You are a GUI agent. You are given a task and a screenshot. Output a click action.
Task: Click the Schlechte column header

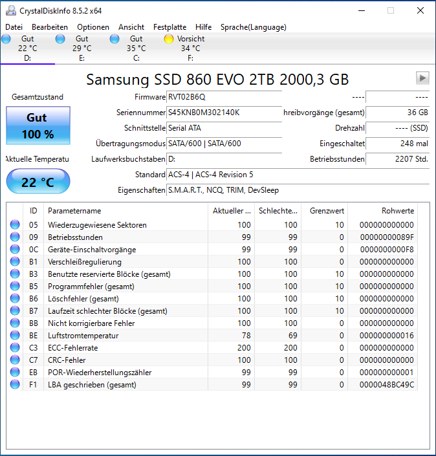[278, 211]
